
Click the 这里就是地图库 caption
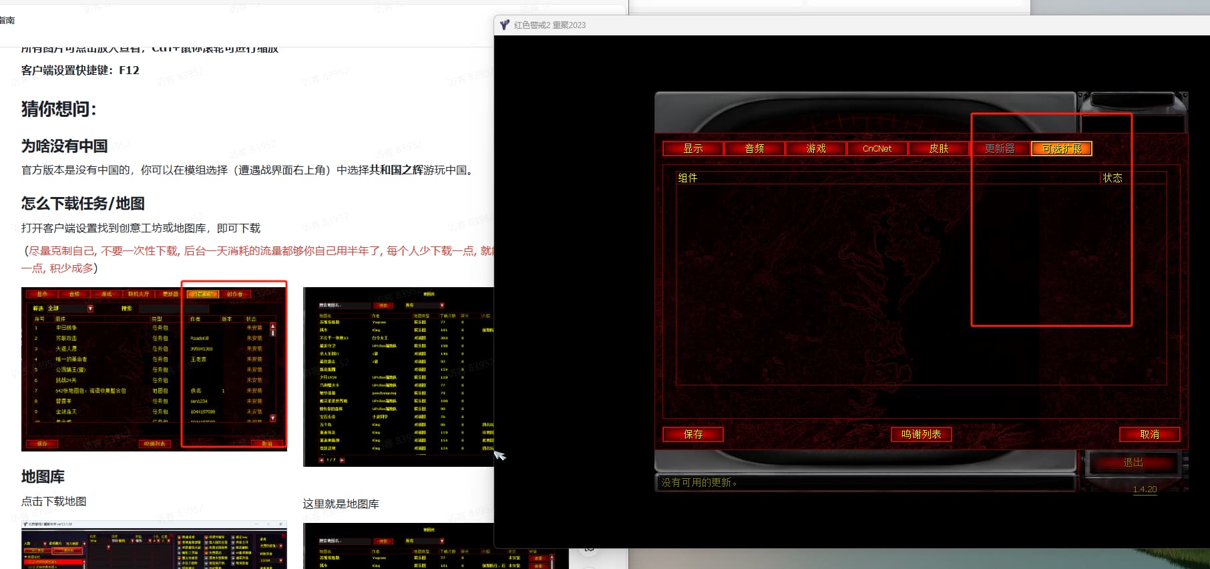(x=341, y=504)
